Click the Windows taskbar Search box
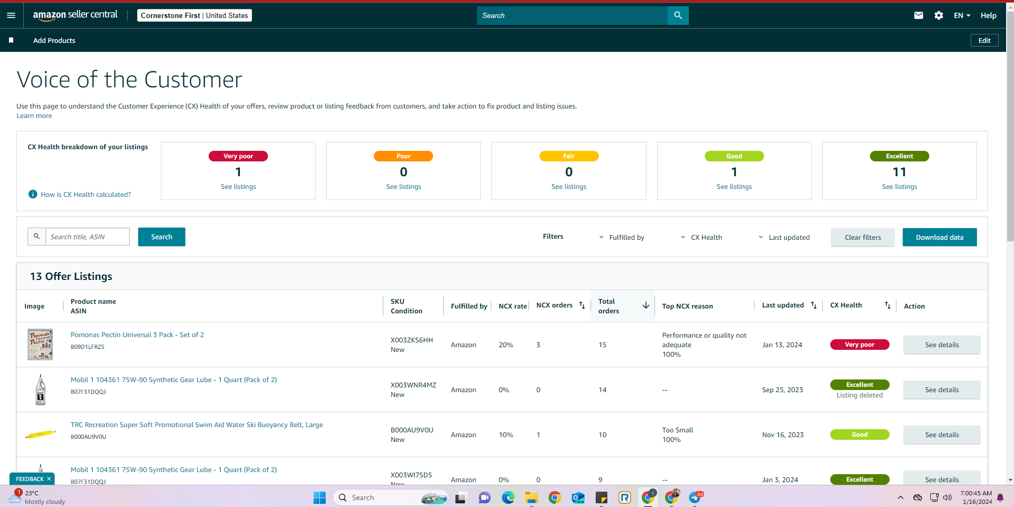Screen dimensions: 1014x507 coord(391,497)
